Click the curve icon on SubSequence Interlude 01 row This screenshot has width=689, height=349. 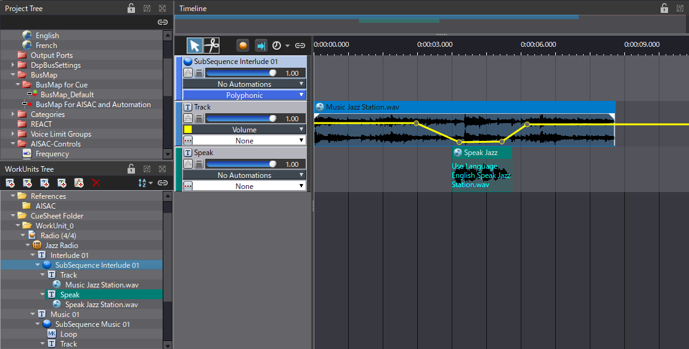coord(188,73)
